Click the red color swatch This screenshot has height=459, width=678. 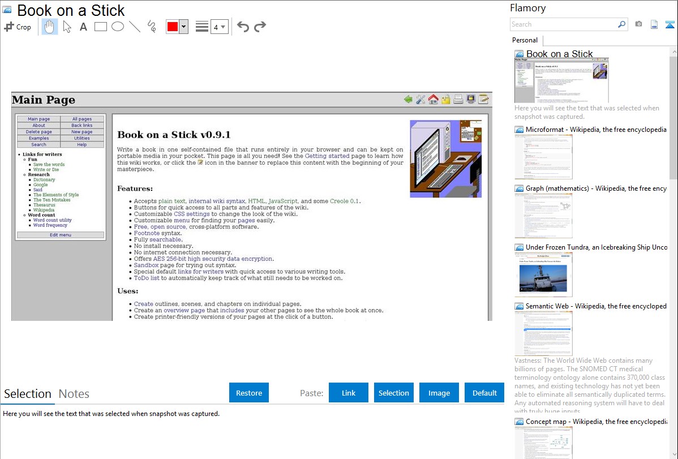coord(173,27)
